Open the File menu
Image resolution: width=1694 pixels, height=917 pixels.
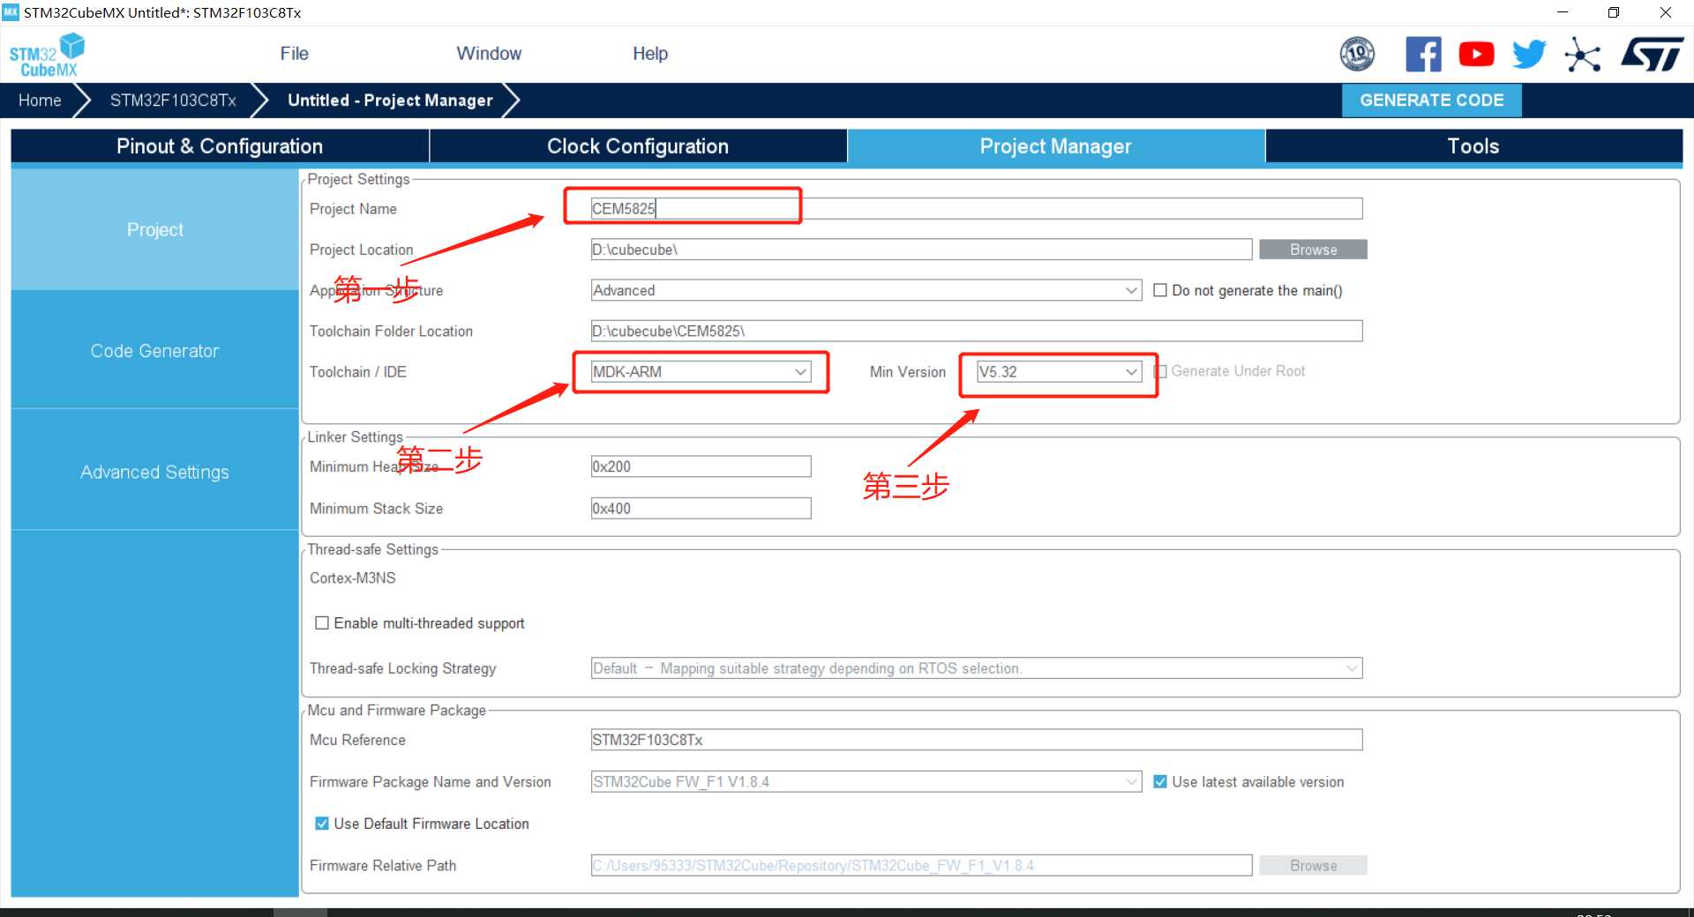click(x=294, y=54)
